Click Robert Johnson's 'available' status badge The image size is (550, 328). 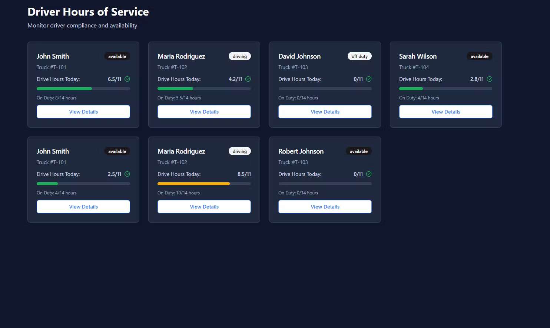[x=359, y=151]
